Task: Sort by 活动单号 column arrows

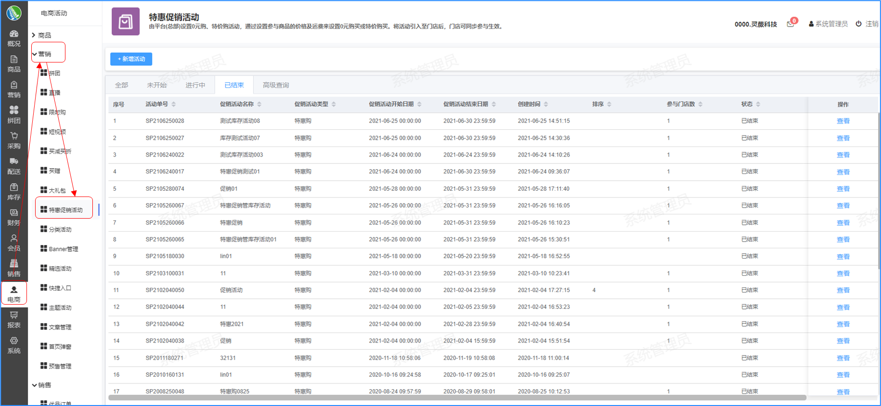Action: click(174, 104)
